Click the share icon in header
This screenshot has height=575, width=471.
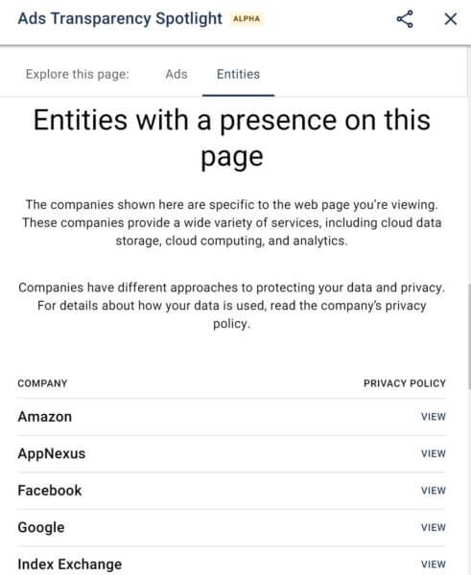point(405,19)
